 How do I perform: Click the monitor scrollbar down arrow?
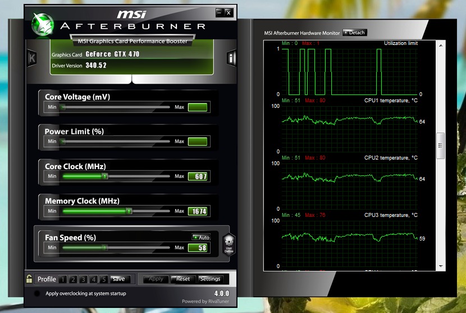(441, 266)
